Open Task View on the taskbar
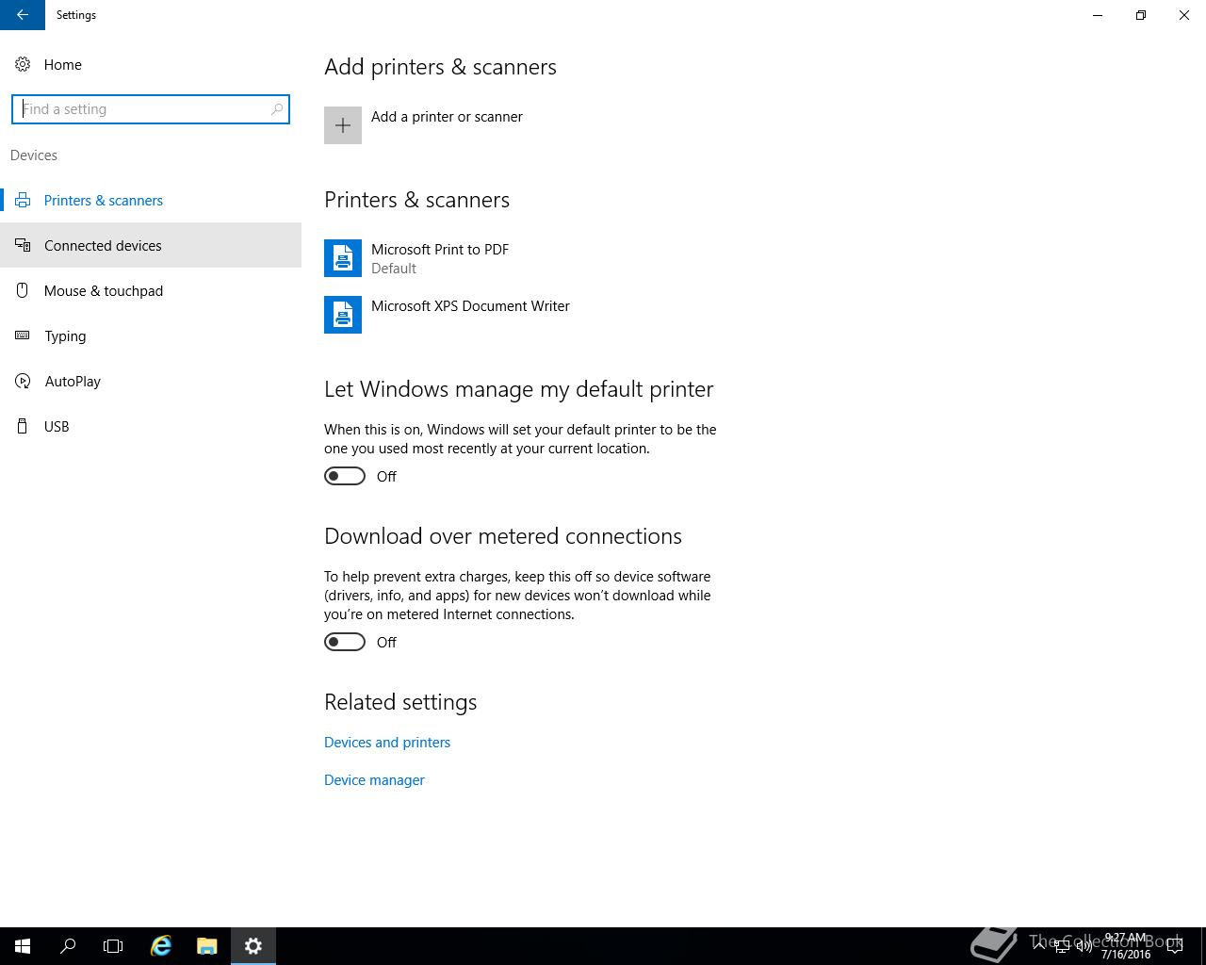 [x=113, y=946]
